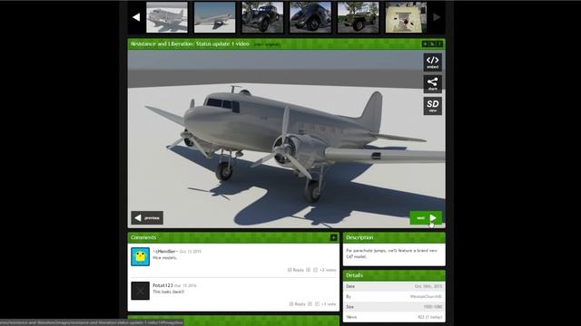
Task: Downvote Potat123's comment
Action: pyautogui.click(x=317, y=304)
